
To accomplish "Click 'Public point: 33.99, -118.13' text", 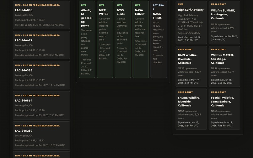I will [30, 140].
